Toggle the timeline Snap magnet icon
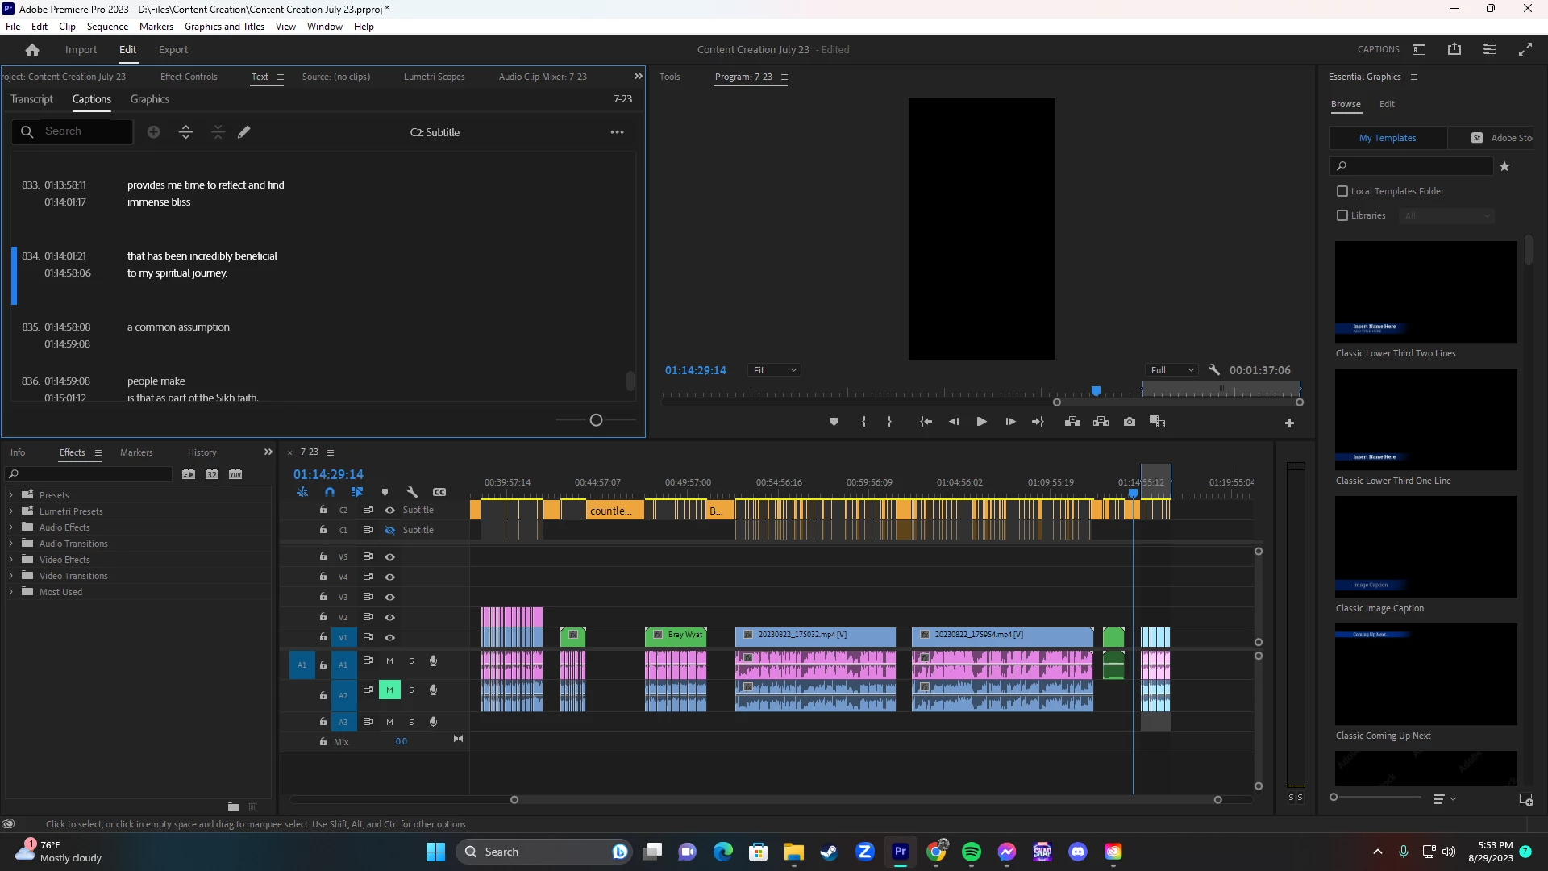This screenshot has height=871, width=1548. tap(330, 492)
